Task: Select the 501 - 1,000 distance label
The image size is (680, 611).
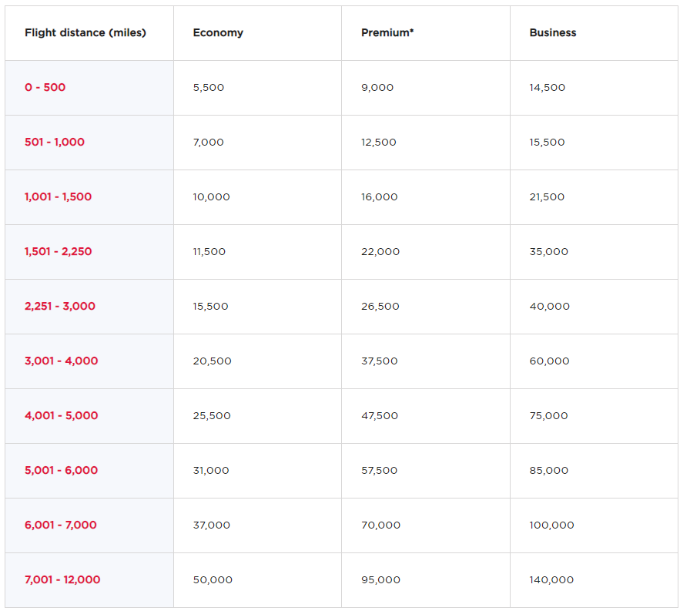Action: click(55, 143)
